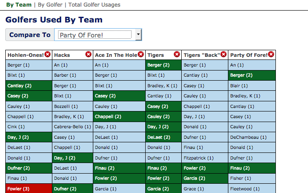308x193 pixels.
Task: Click Cabrera-Bello (1) in Hacks column
Action: pyautogui.click(x=72, y=127)
